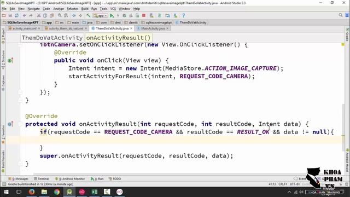Switch to MainActivity.java editor tab
The height and width of the screenshot is (197, 350).
pos(153,28)
